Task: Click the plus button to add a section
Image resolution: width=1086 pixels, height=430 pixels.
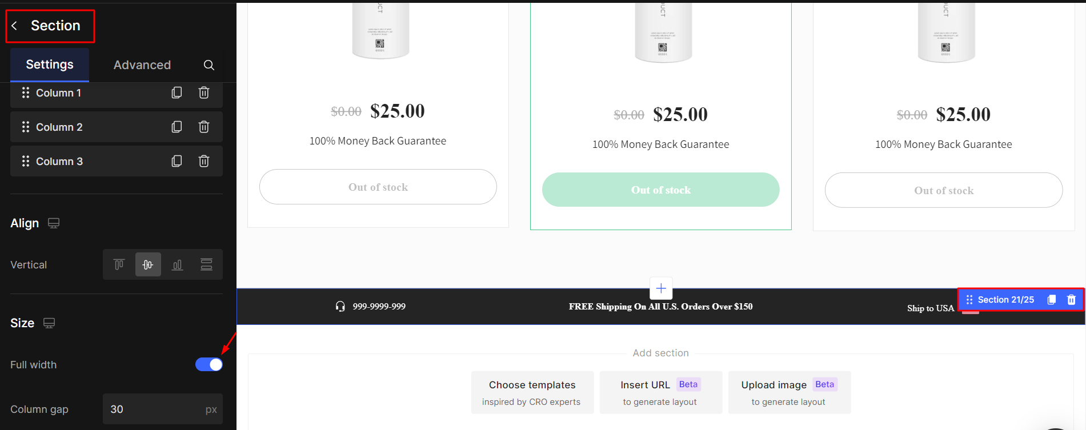Action: coord(661,288)
